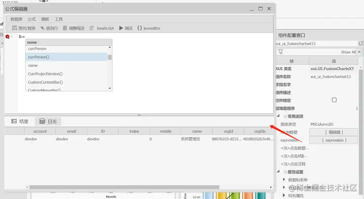Click the filter funnel icon in config panel

point(281,52)
